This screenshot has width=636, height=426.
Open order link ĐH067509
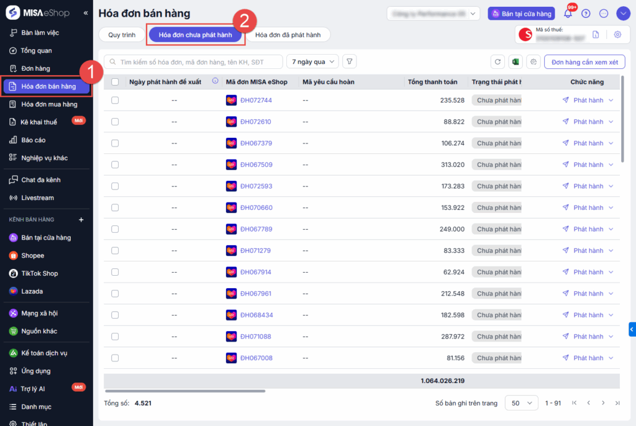coord(257,165)
